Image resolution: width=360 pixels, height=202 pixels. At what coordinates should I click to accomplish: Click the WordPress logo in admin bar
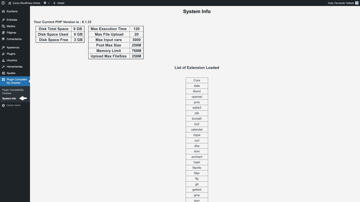[x=3, y=3]
